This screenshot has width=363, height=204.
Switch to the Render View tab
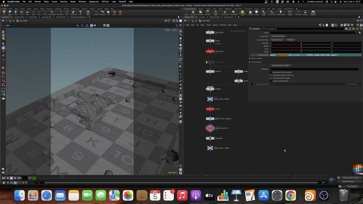pos(33,17)
